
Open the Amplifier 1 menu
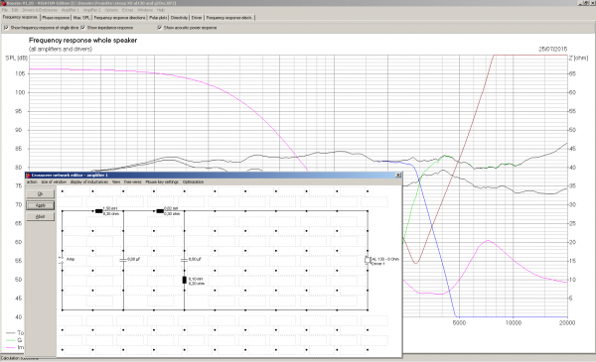coord(70,10)
